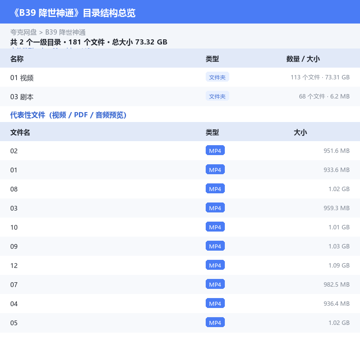
Task: Select file name 12
Action: [x=14, y=265]
